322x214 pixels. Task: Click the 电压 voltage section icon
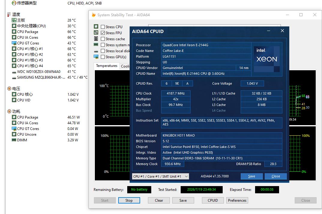9,89
